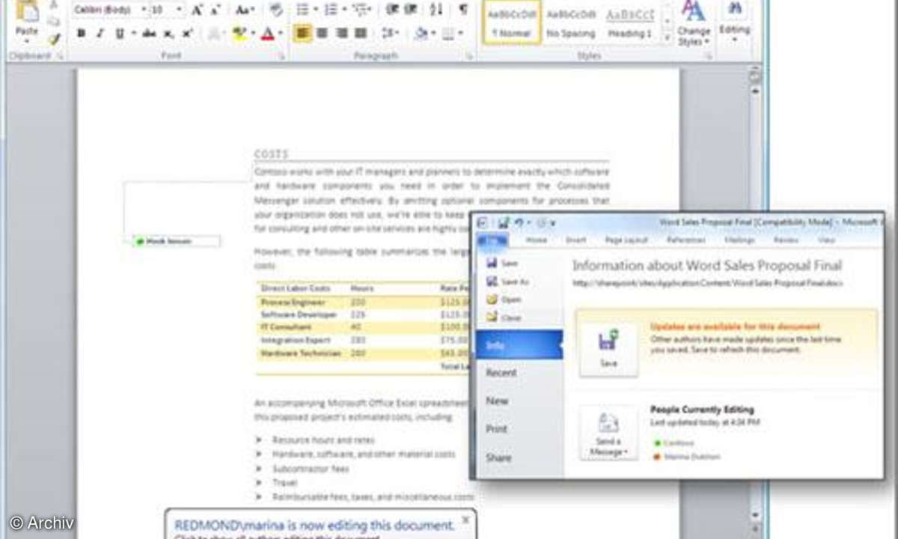Image resolution: width=898 pixels, height=539 pixels.
Task: Apply superscript formatting
Action: pos(187,34)
